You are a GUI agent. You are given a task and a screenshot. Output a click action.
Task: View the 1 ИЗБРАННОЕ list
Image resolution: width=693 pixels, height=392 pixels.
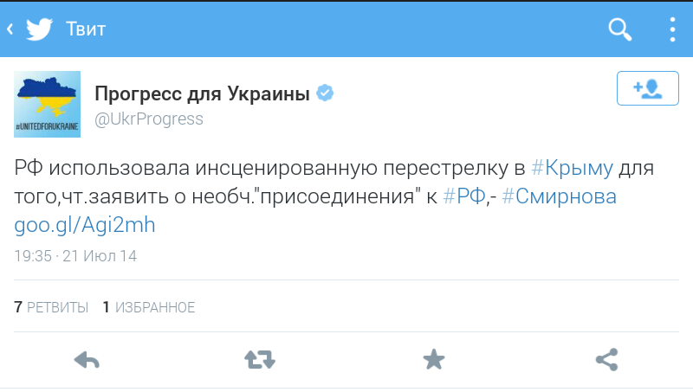point(149,307)
